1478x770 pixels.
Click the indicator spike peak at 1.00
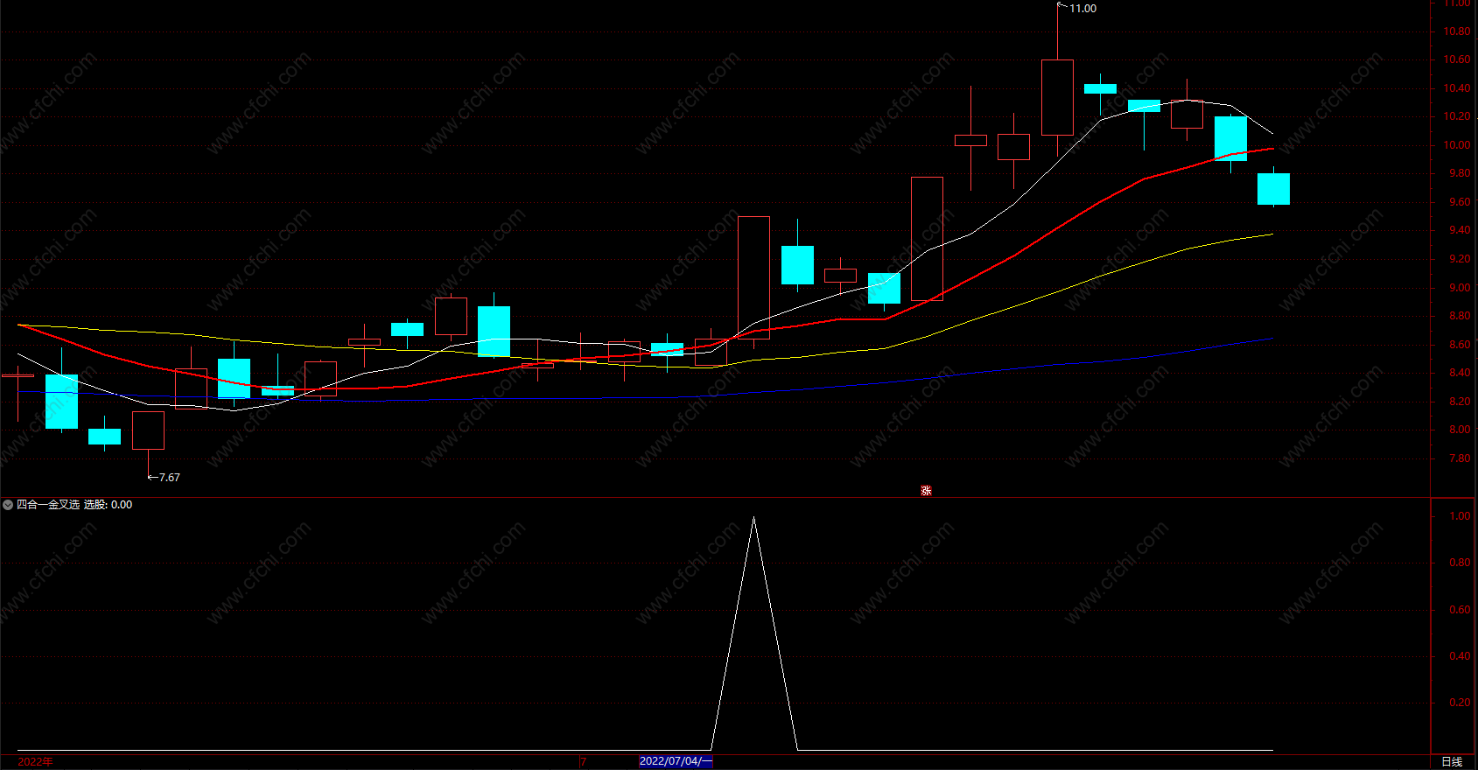[753, 518]
